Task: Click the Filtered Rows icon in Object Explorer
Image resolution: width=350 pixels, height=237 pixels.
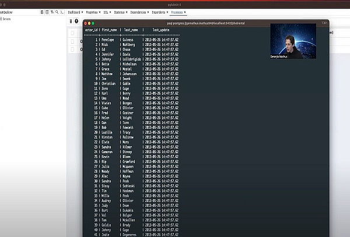Action: pyautogui.click(x=52, y=12)
